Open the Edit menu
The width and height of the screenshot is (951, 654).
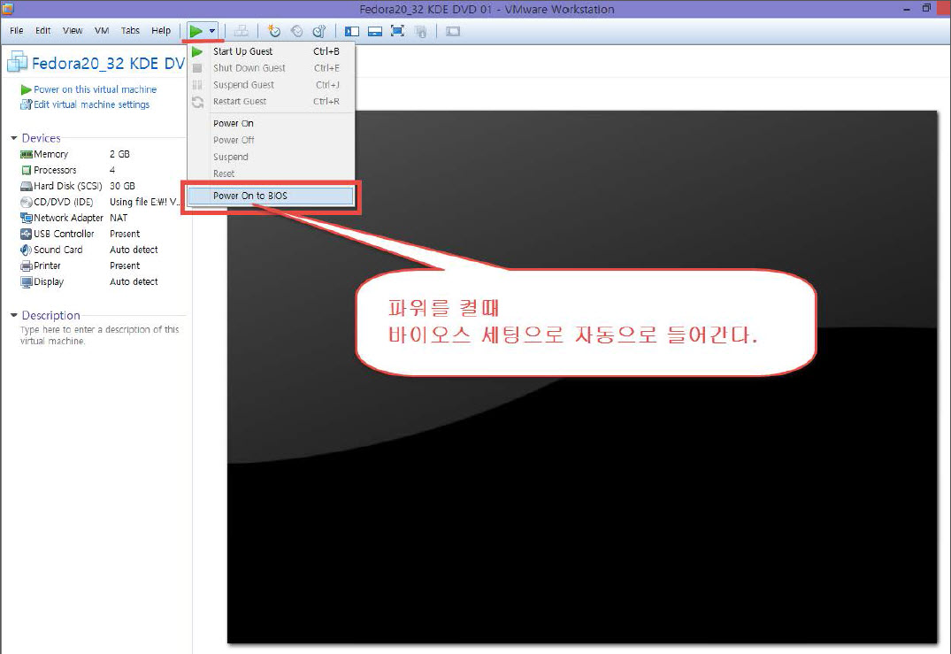click(43, 30)
